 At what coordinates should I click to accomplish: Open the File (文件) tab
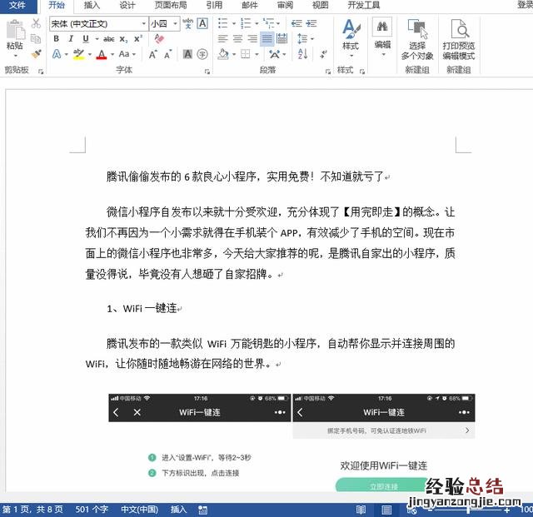pyautogui.click(x=18, y=5)
